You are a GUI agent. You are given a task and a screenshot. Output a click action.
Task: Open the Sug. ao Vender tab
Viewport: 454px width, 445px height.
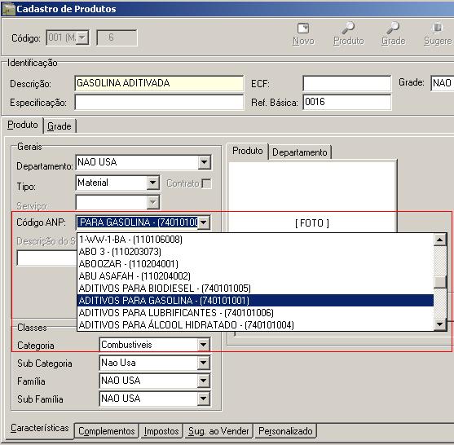tap(218, 431)
